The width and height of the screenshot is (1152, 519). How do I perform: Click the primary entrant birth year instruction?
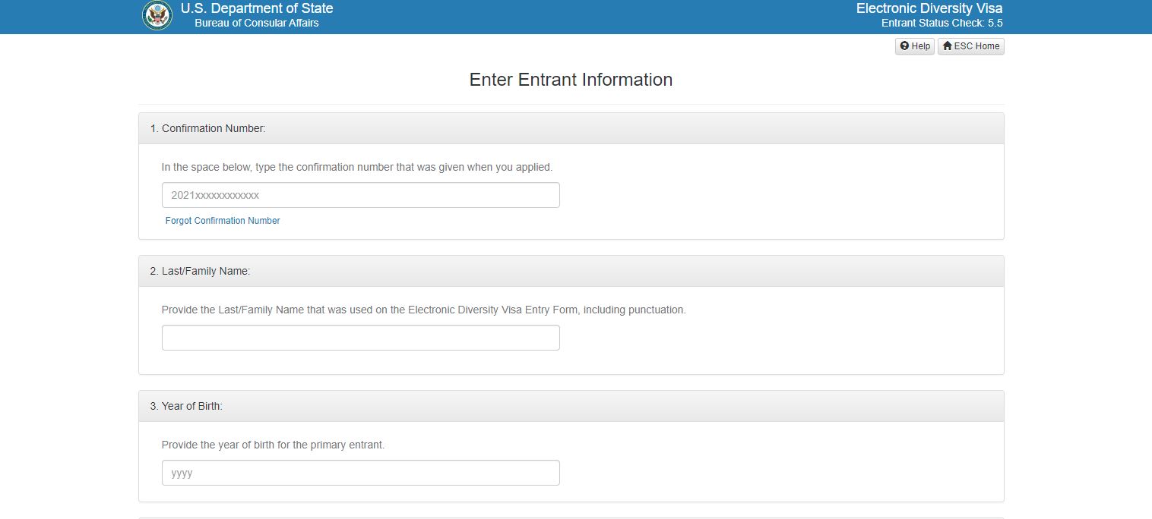[x=273, y=445]
